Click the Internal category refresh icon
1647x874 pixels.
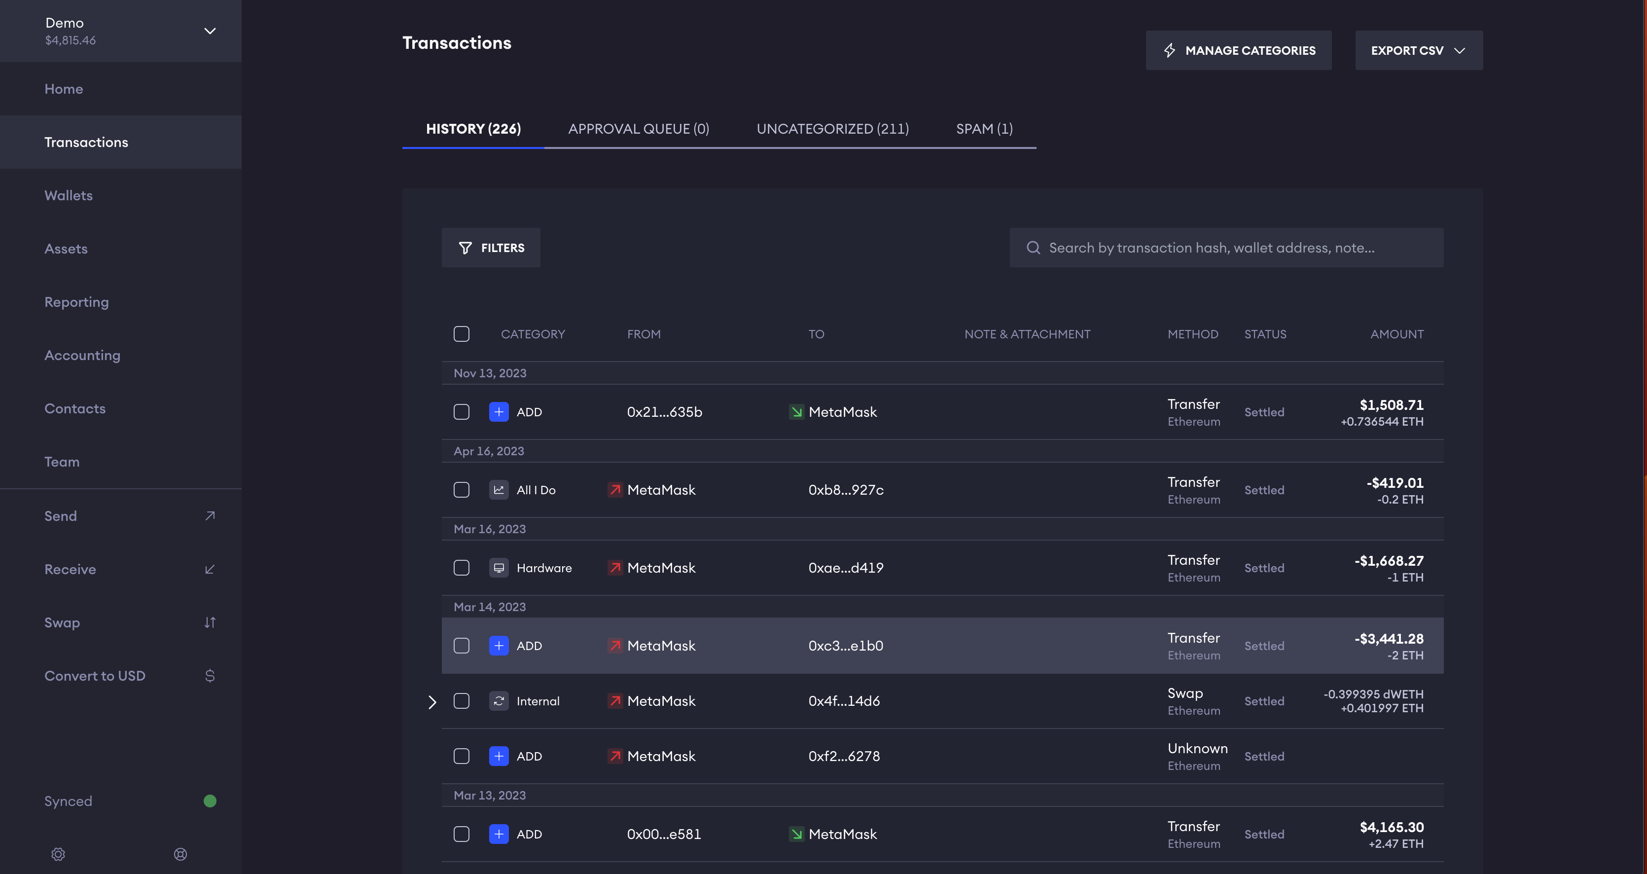click(x=499, y=701)
